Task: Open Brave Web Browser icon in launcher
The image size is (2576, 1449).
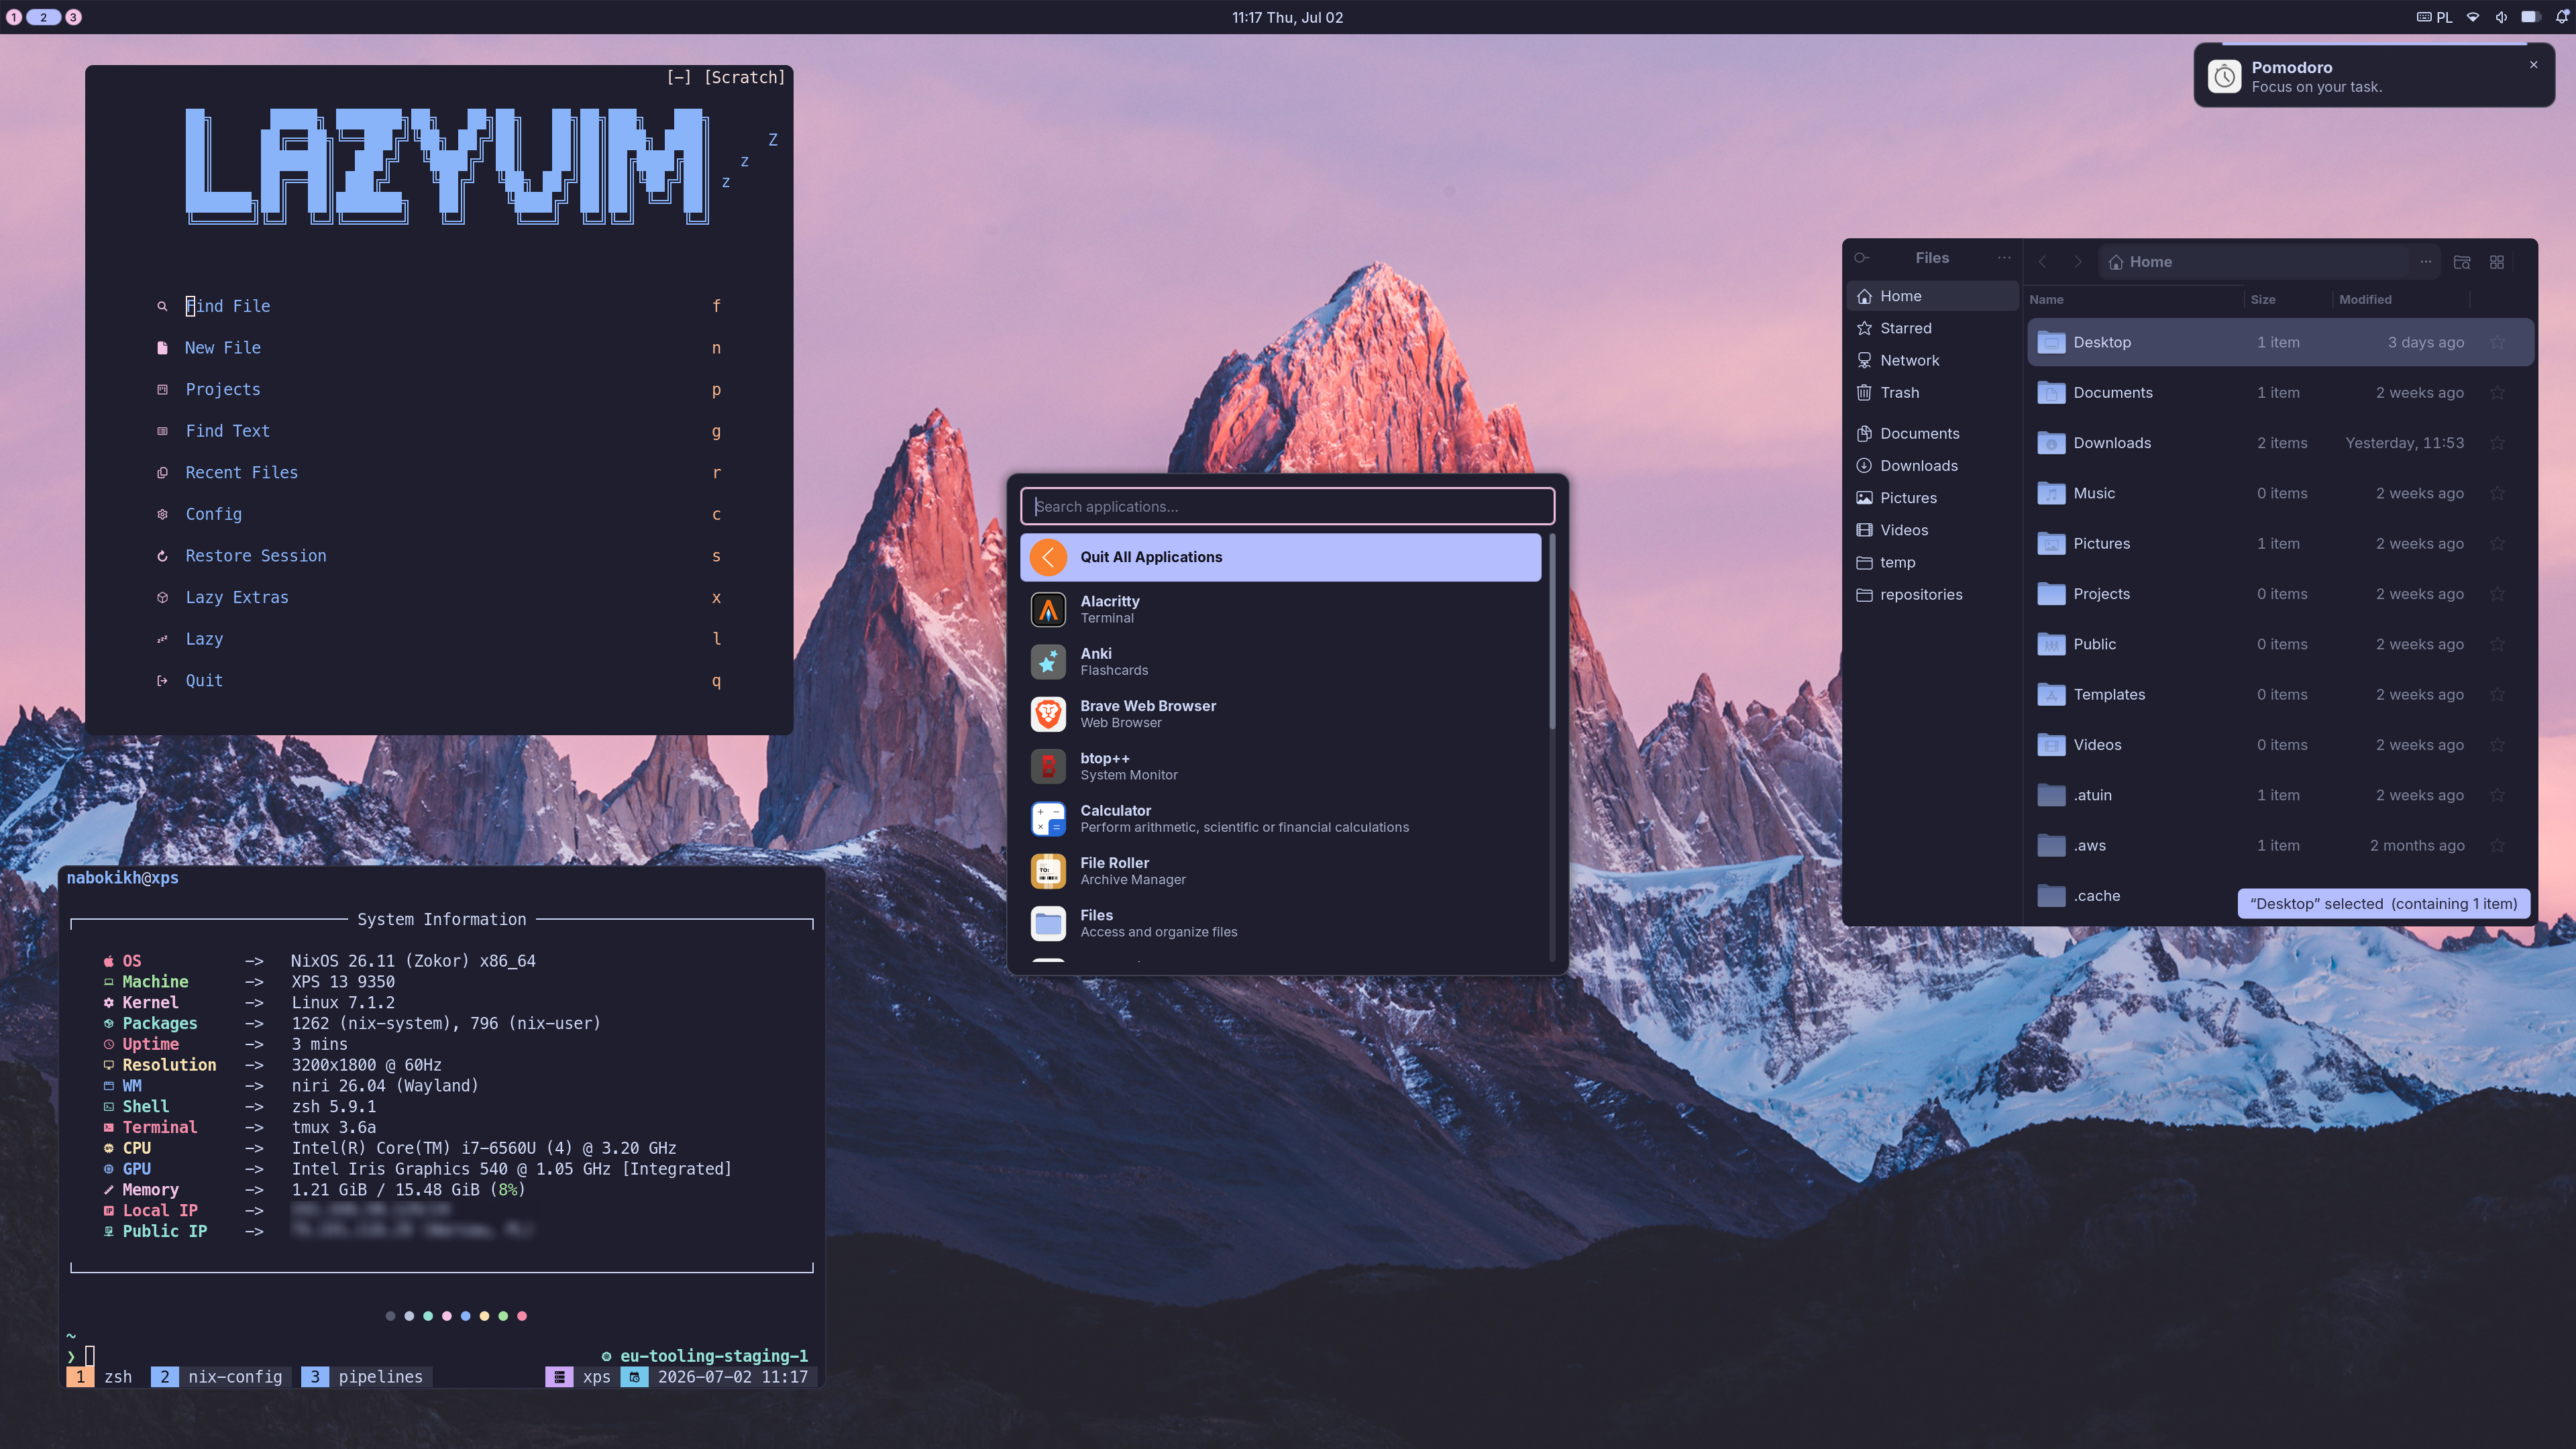Action: [x=1048, y=714]
